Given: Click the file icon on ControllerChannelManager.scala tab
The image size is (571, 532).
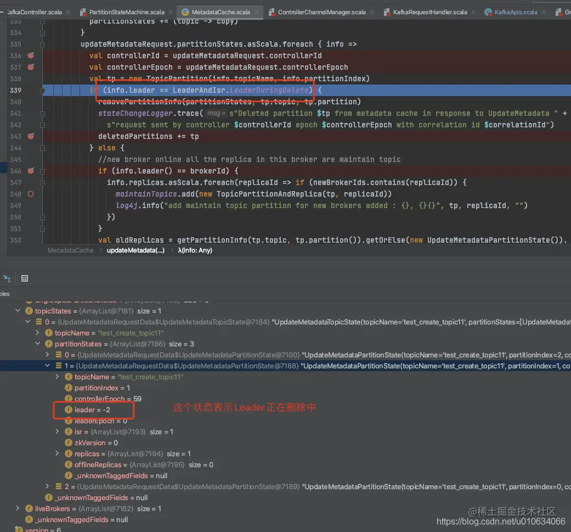Looking at the screenshot, I should [272, 12].
